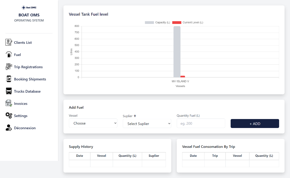
Task: Focus the Quantity Fuel (L) input field
Action: (x=201, y=123)
